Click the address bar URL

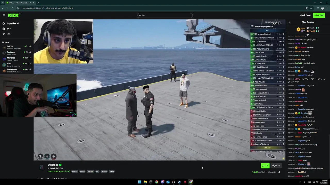point(47,8)
